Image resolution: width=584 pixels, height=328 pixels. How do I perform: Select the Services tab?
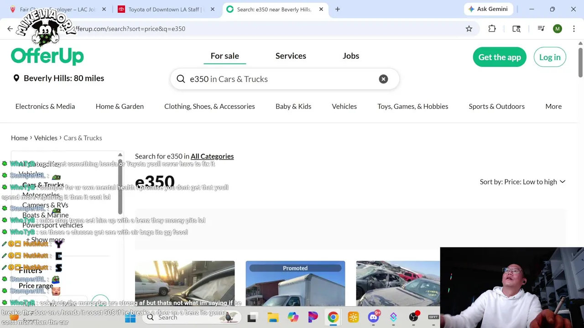pos(291,56)
